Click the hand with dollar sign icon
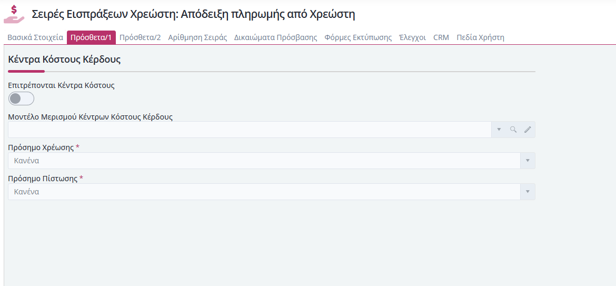 (x=14, y=15)
